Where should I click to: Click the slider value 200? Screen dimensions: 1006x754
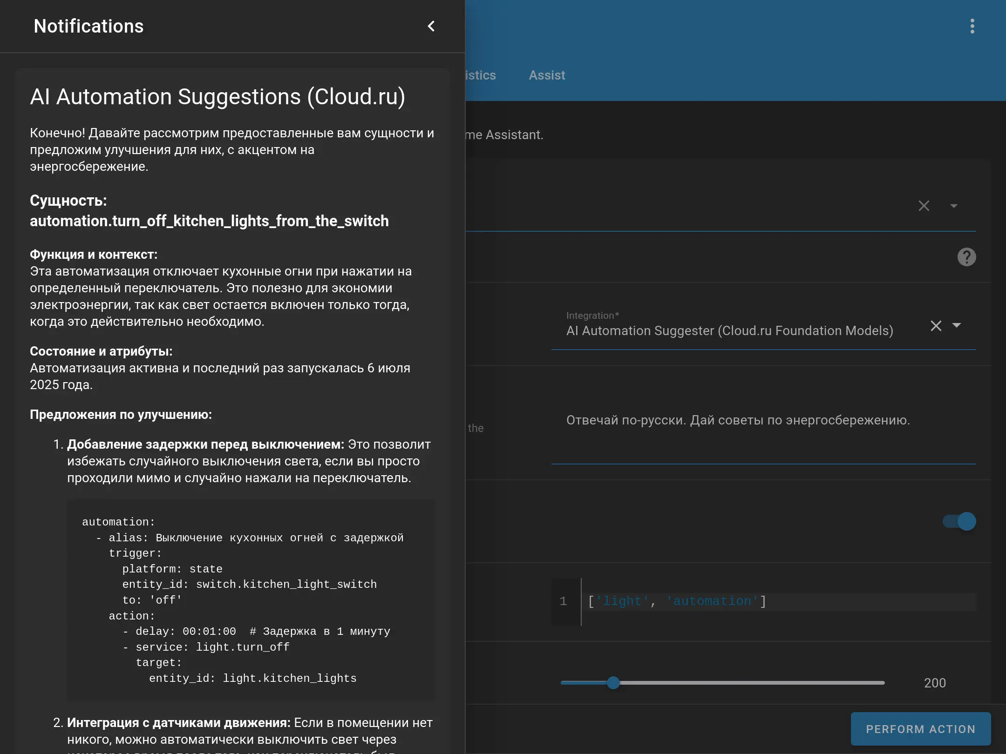click(935, 683)
